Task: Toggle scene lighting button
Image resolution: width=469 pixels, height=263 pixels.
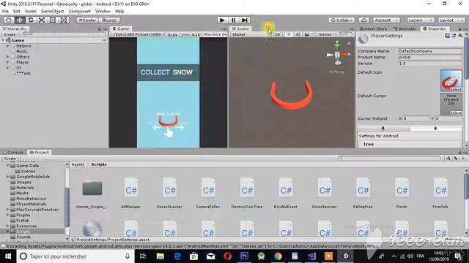Action: pyautogui.click(x=289, y=34)
